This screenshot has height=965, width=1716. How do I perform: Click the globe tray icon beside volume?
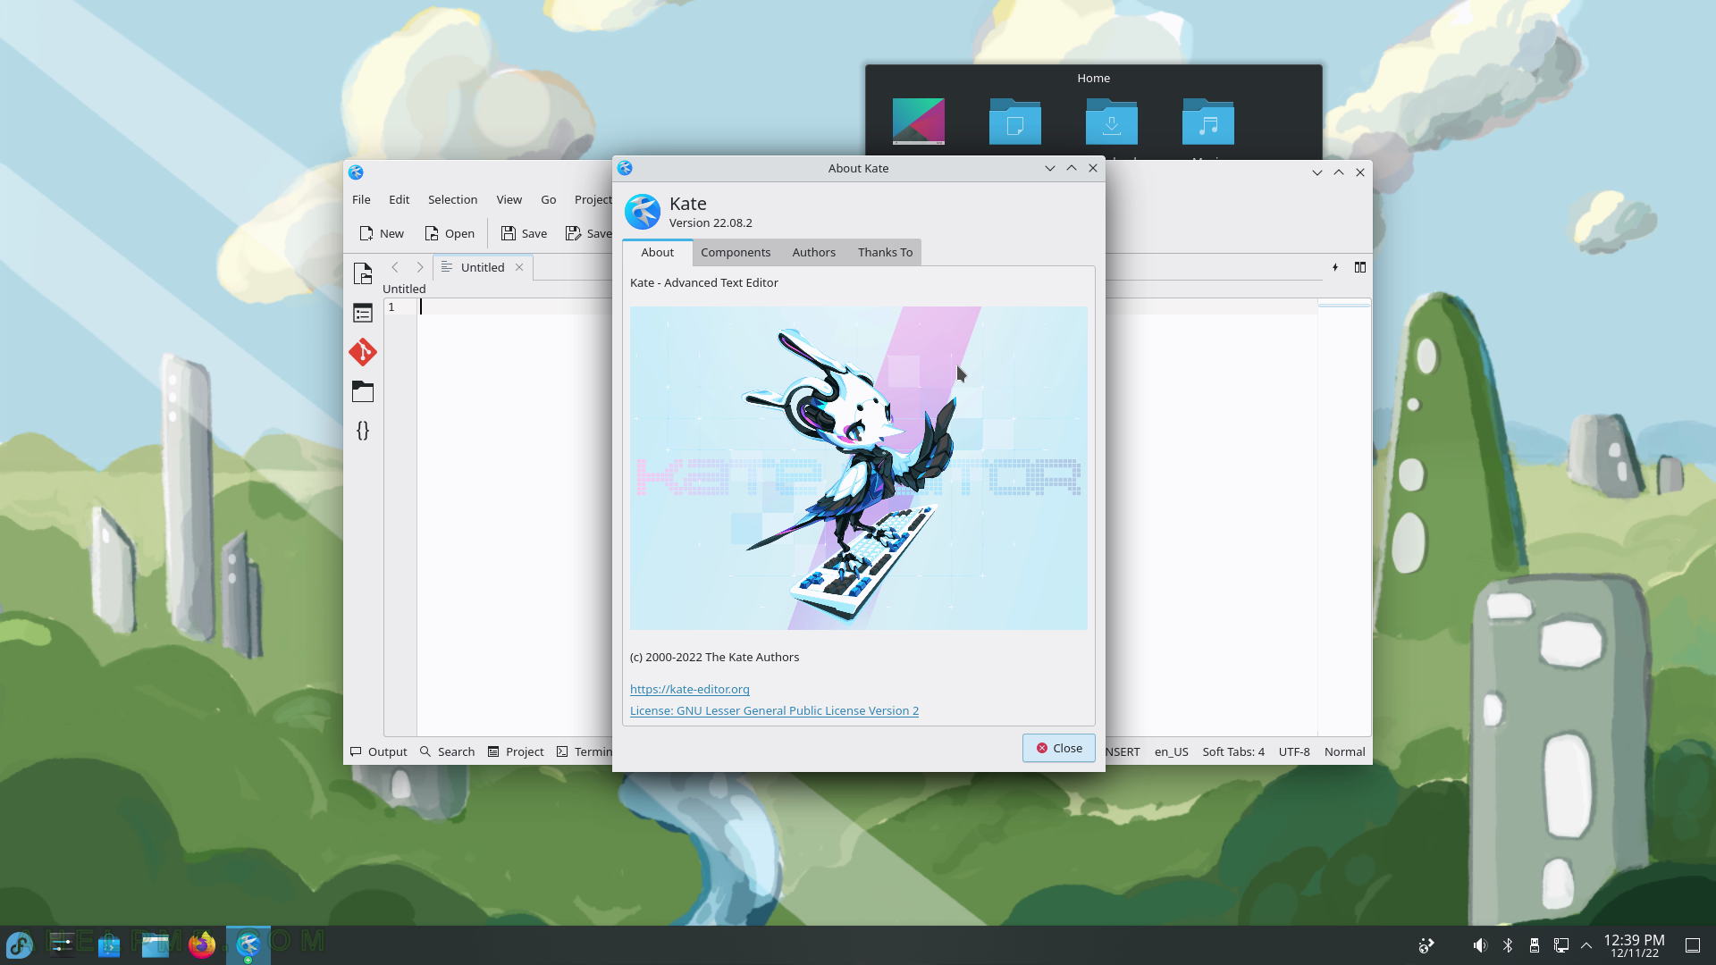pyautogui.click(x=1426, y=945)
